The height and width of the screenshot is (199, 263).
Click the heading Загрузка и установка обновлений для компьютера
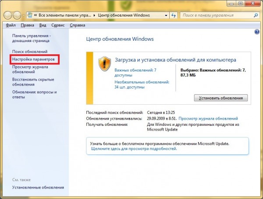pyautogui.click(x=175, y=60)
